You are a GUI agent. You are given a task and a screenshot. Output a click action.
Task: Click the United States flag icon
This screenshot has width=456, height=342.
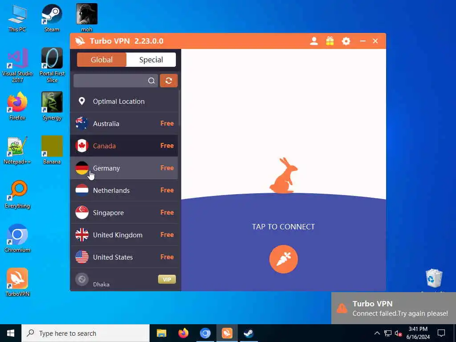(x=82, y=257)
